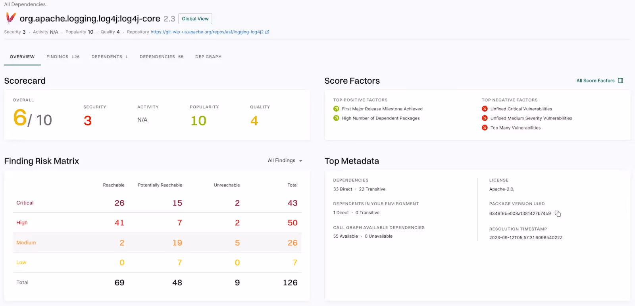Viewport: 635px width, 306px height.
Task: Click the Low row label
Action: click(x=21, y=262)
